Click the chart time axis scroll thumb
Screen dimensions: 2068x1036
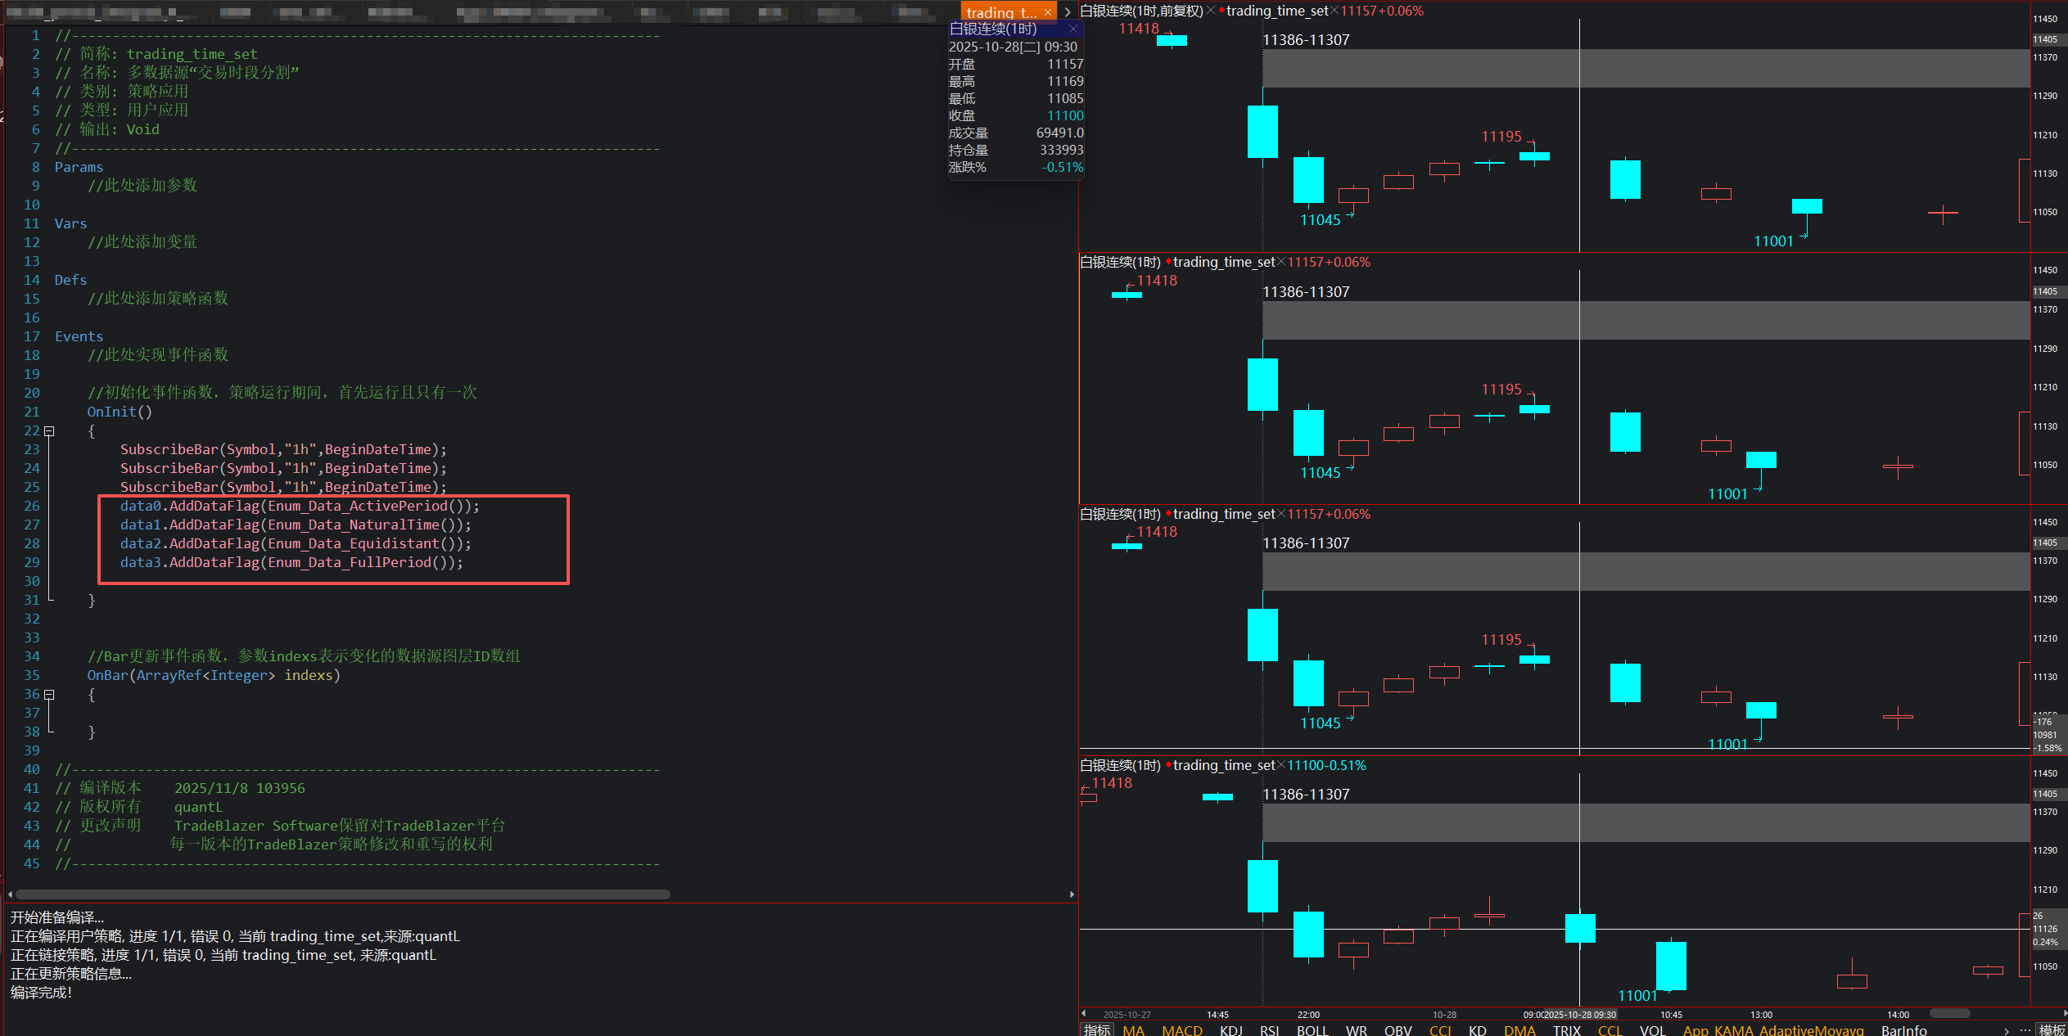1949,1014
